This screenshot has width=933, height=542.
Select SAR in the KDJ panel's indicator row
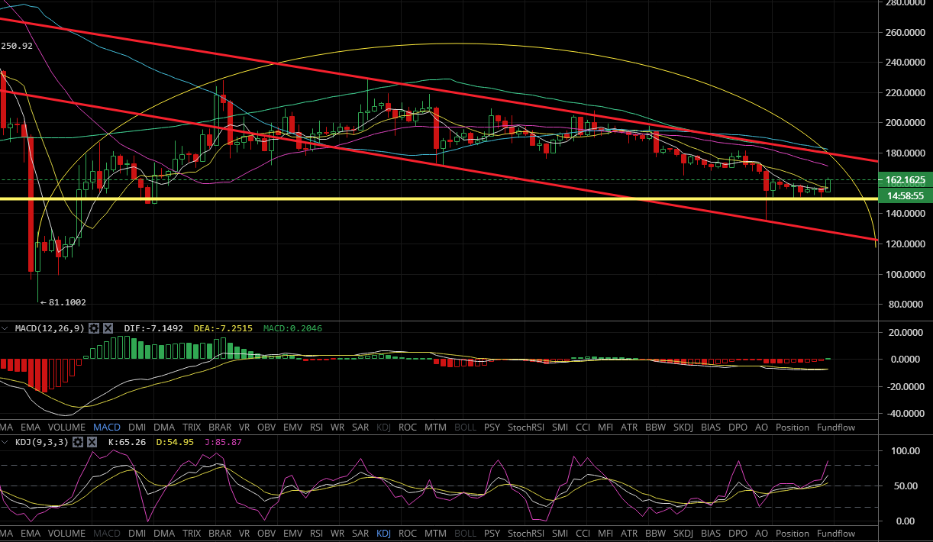360,533
